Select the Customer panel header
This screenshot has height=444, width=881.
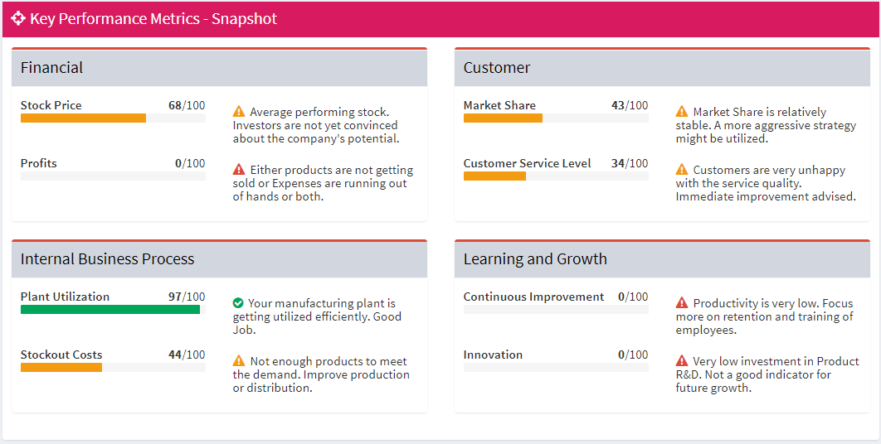coord(662,68)
